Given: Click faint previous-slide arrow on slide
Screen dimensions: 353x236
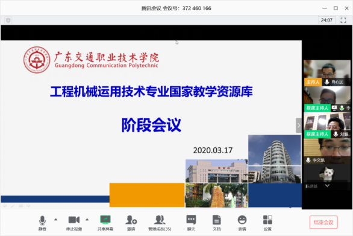Looking at the screenshot, I should [x=5, y=206].
